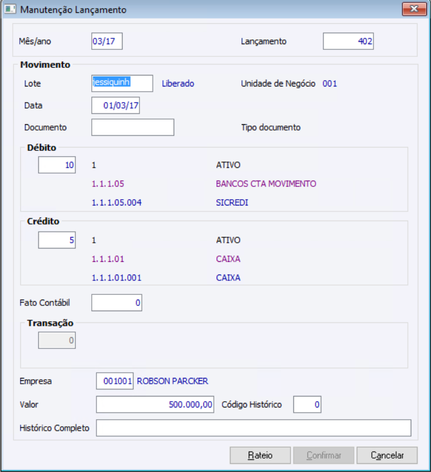
Task: Edit the Data field showing 01/03/17
Action: (116, 106)
